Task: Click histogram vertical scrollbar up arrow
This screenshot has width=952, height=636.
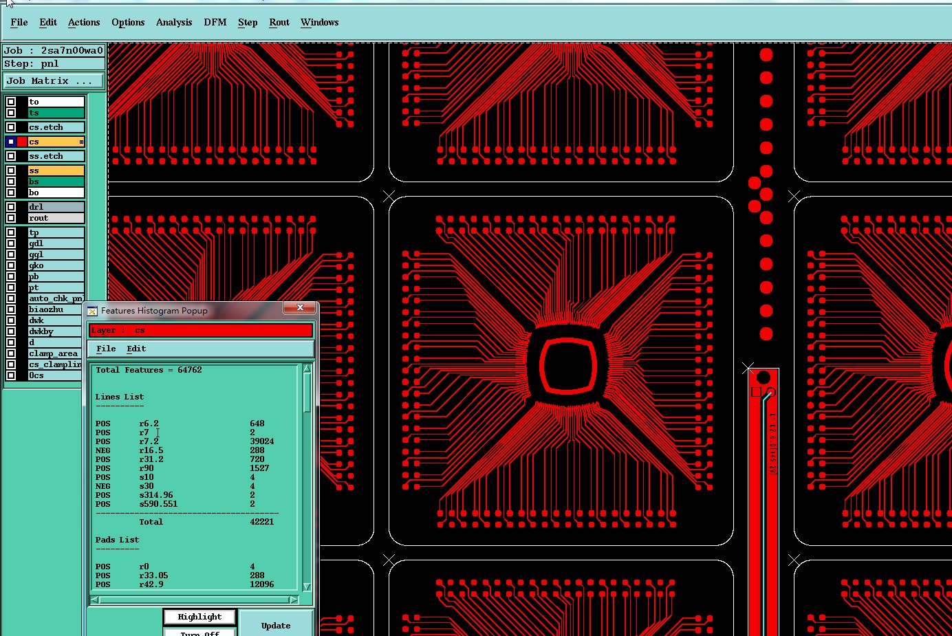Action: (307, 369)
